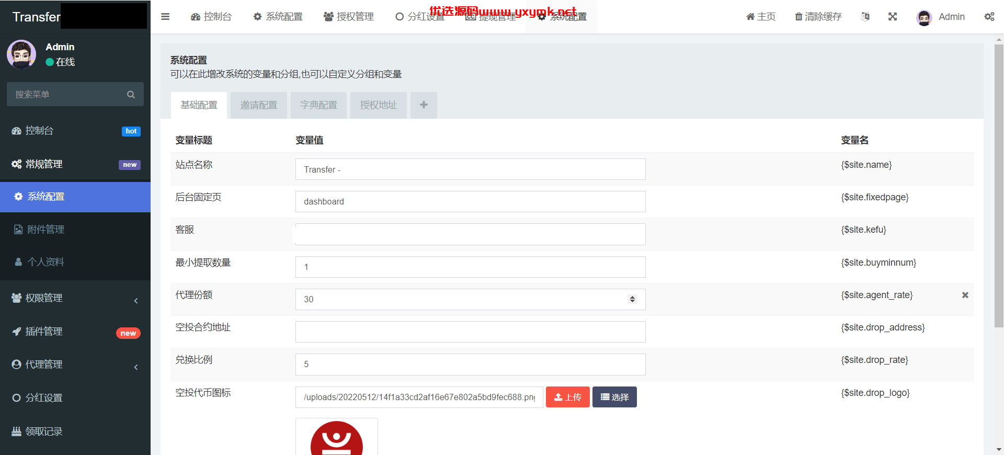The height and width of the screenshot is (455, 1004).
Task: Toggle the sidebar hamburger menu icon
Action: (165, 17)
